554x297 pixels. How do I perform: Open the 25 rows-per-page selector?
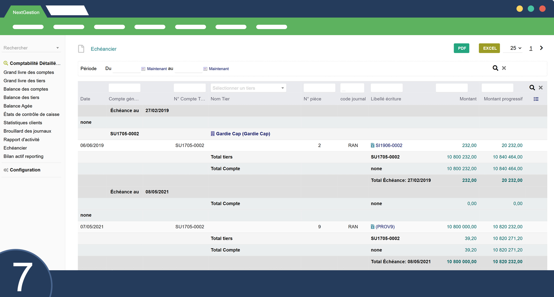point(516,48)
